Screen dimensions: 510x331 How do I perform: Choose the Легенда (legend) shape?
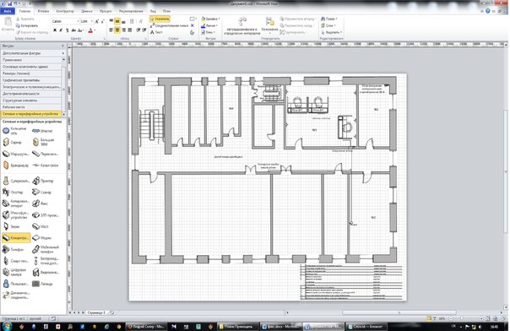(42, 284)
